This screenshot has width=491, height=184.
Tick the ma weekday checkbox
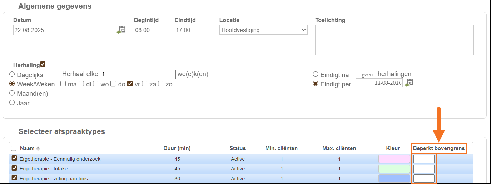point(63,84)
